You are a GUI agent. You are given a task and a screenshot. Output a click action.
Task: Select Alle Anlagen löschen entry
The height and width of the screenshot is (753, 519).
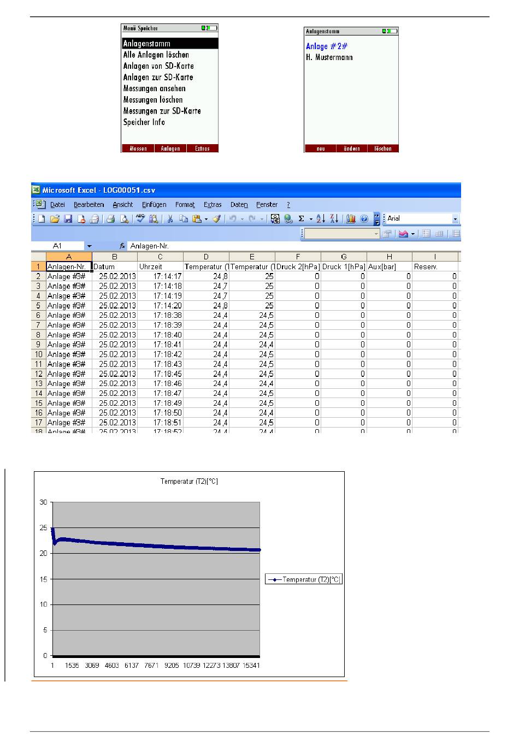pyautogui.click(x=156, y=55)
